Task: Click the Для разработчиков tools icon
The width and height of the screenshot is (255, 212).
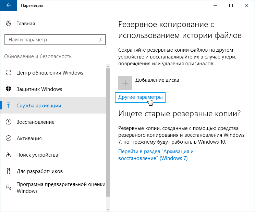Action: pyautogui.click(x=9, y=171)
